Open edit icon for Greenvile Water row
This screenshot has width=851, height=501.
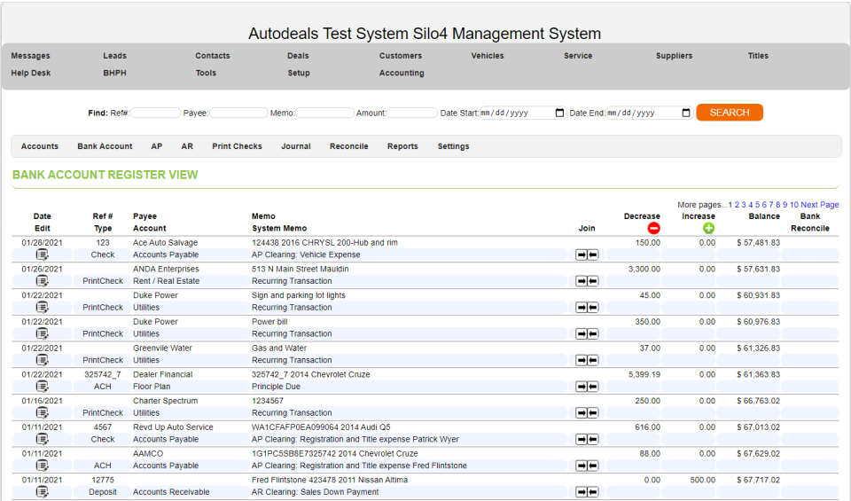coord(42,360)
